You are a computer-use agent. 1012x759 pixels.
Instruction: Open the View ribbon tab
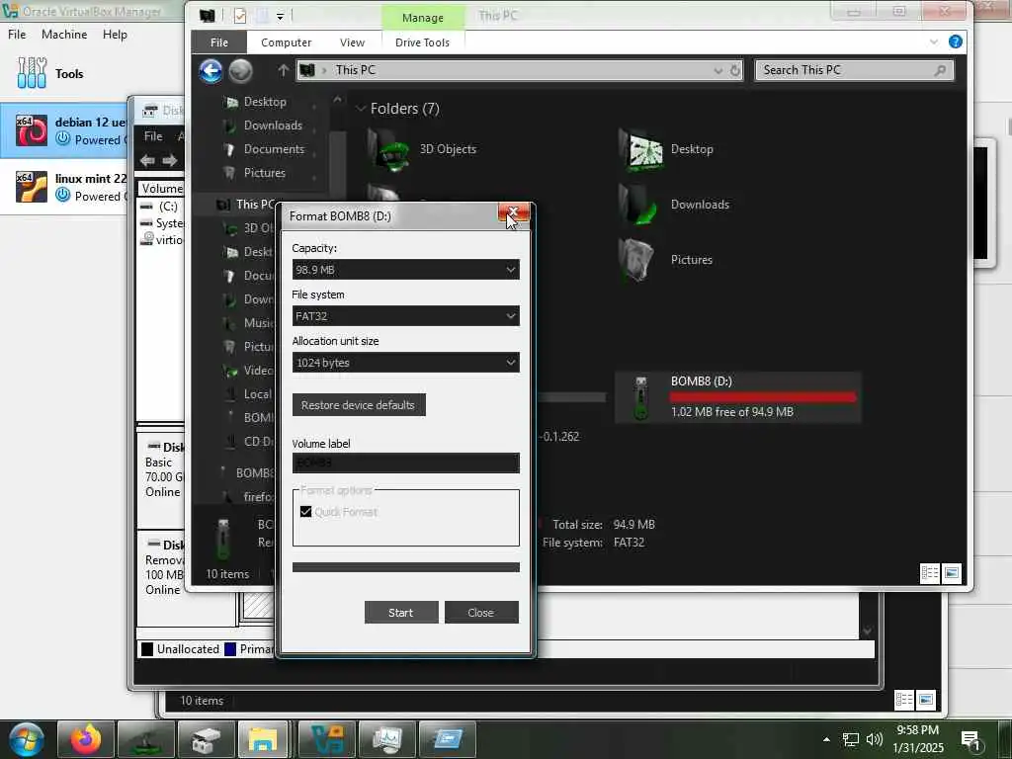click(x=353, y=42)
